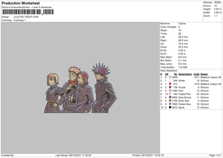The height and width of the screenshot is (158, 223).
Task: Click the Brand column header
Action: (x=204, y=74)
